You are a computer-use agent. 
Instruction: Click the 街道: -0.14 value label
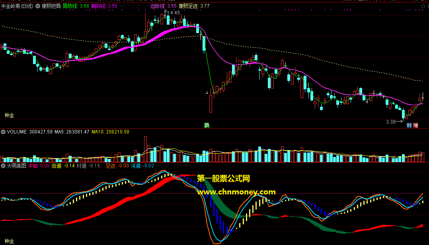[x=63, y=166]
